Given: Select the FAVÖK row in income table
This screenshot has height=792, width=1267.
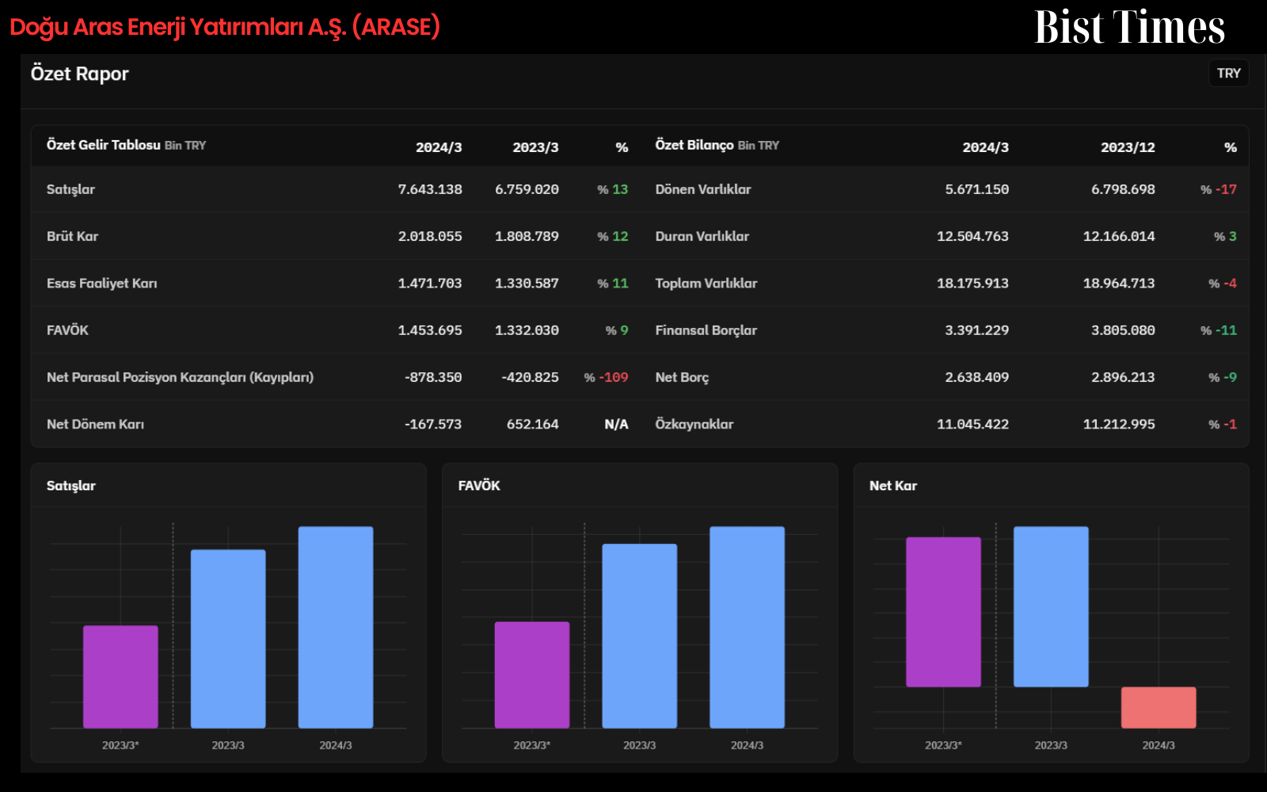Looking at the screenshot, I should tap(336, 330).
